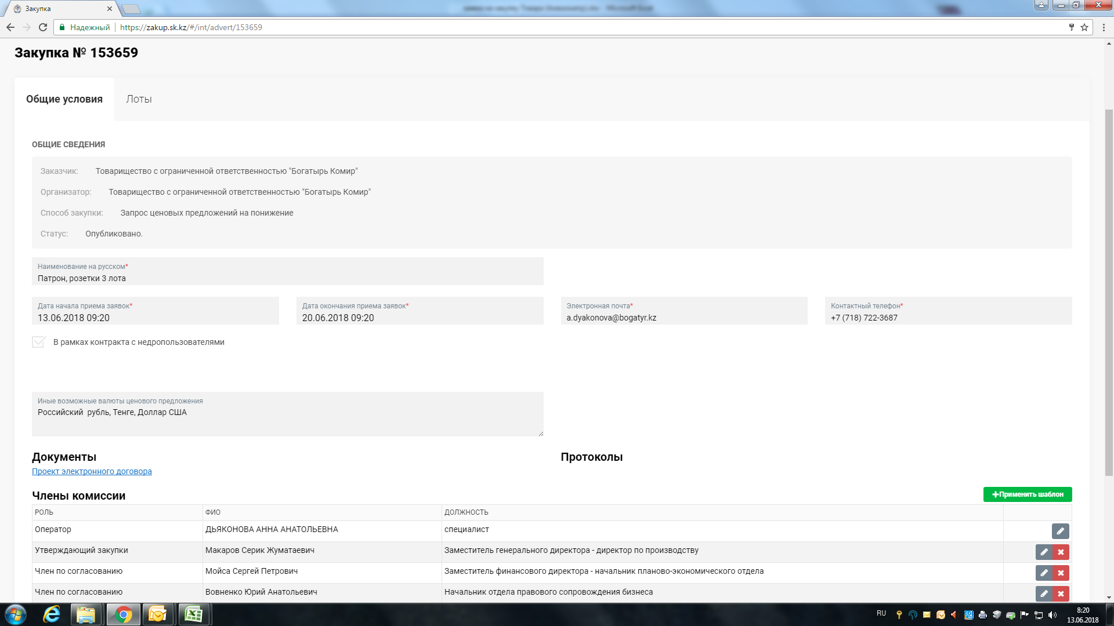Click the Члены комиссии section heading
1114x626 pixels.
tap(78, 496)
